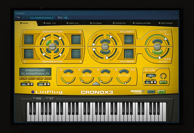
Task: Click the FX1/FX2 EDIT button
Action: tap(157, 47)
